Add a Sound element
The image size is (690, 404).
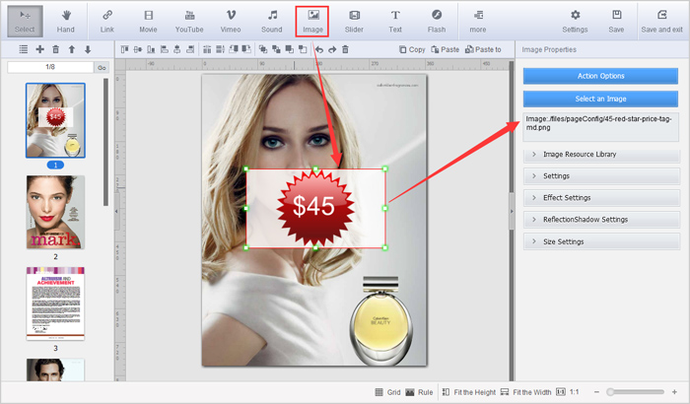pos(272,20)
